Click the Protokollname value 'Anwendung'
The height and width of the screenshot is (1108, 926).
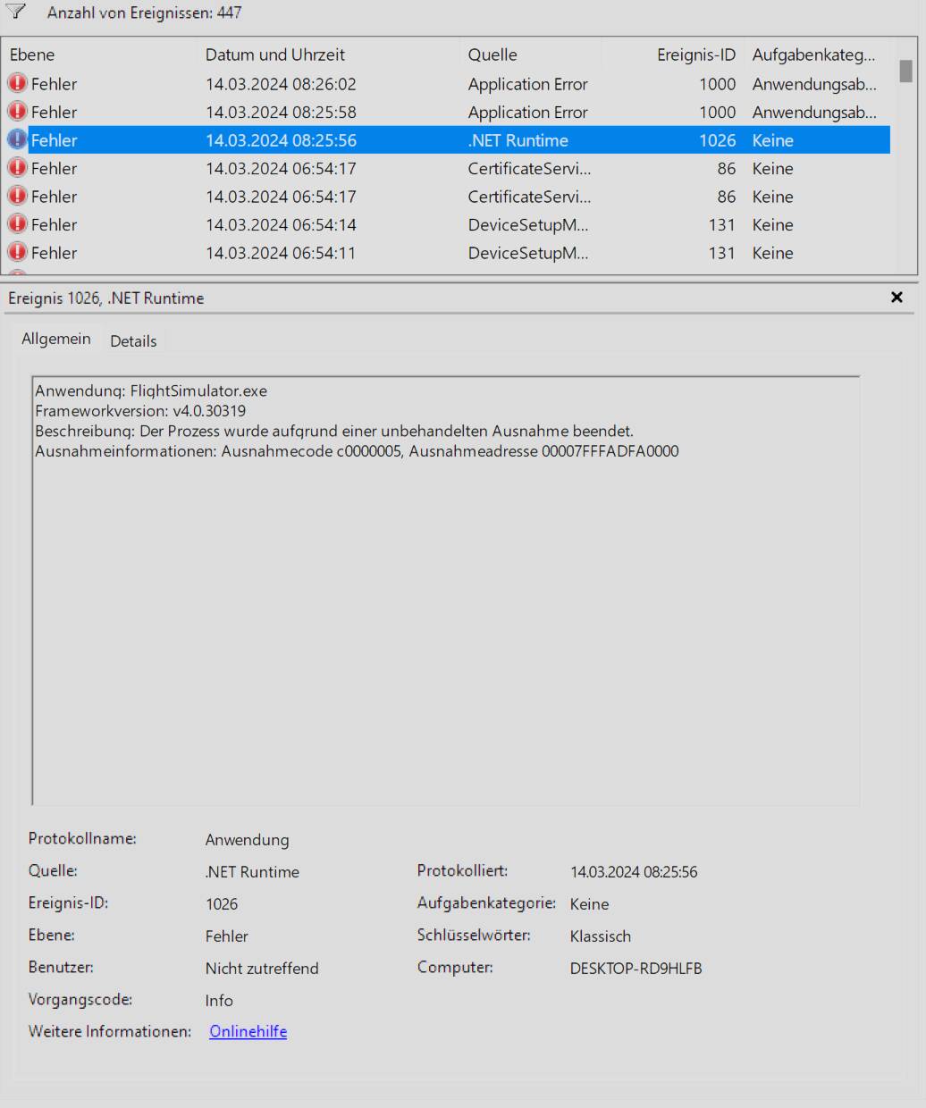coord(247,840)
